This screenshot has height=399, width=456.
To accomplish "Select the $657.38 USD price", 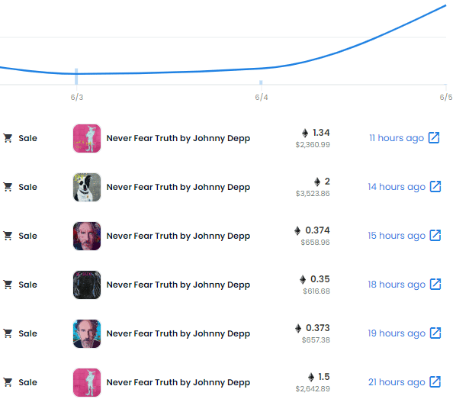I will click(316, 340).
